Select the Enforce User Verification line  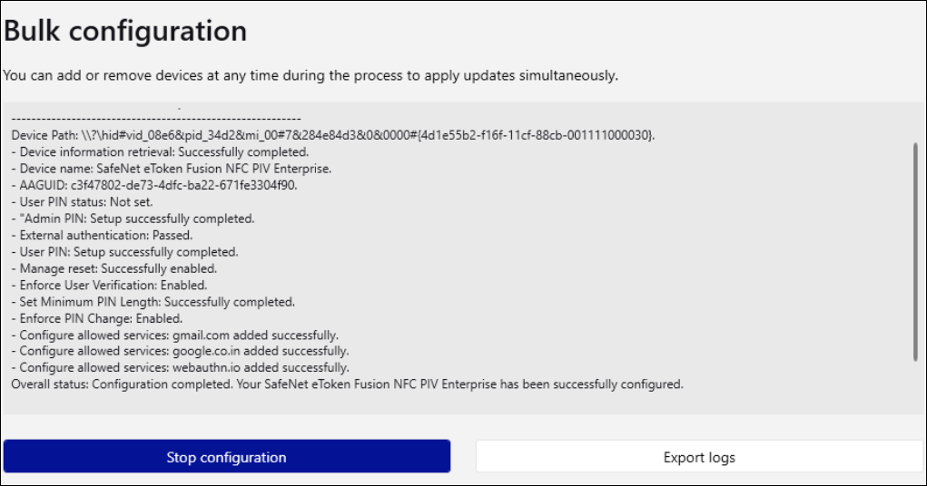pyautogui.click(x=109, y=285)
